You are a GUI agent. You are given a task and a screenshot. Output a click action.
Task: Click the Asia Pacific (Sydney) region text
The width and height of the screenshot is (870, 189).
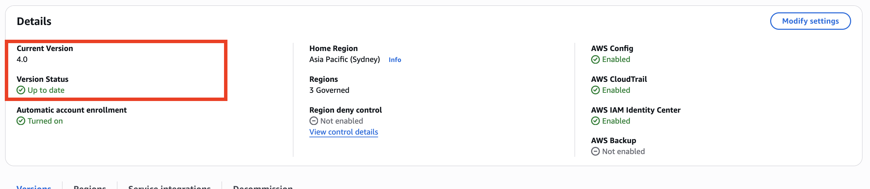pos(344,59)
